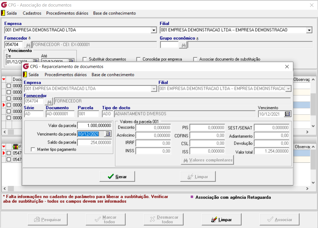This screenshot has height=228, width=318.
Task: Open Procedimentos diários menu in Reparcelamento dialog
Action: click(x=65, y=75)
